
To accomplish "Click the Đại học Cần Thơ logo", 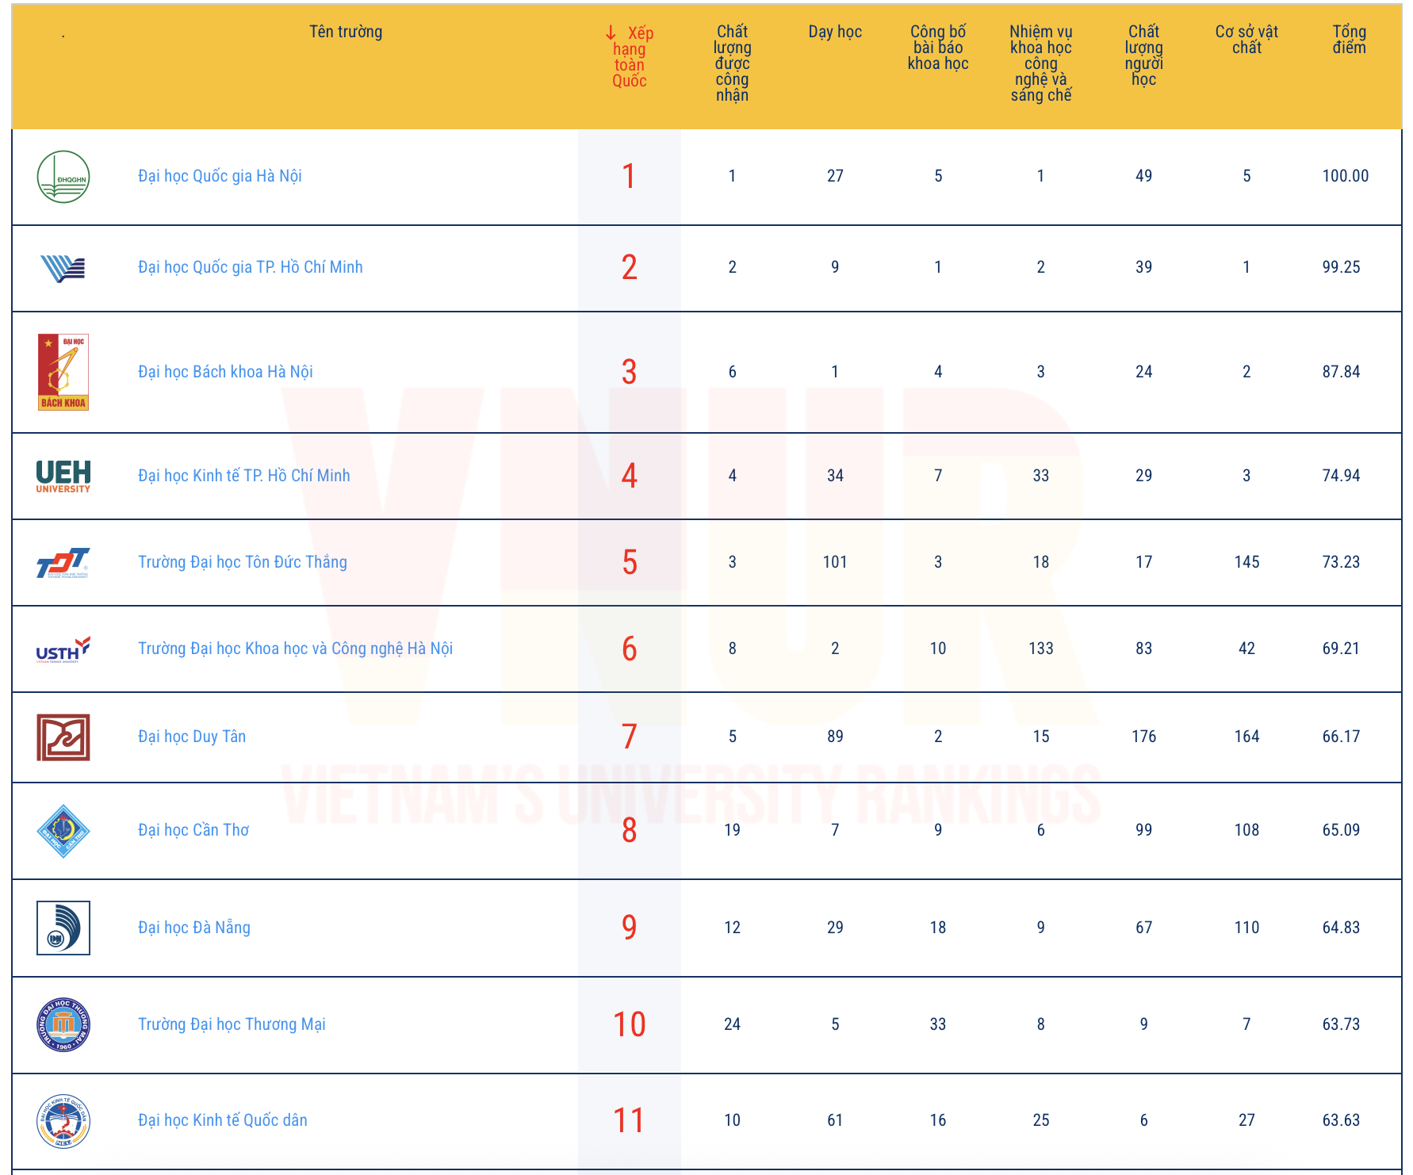I will [x=63, y=831].
